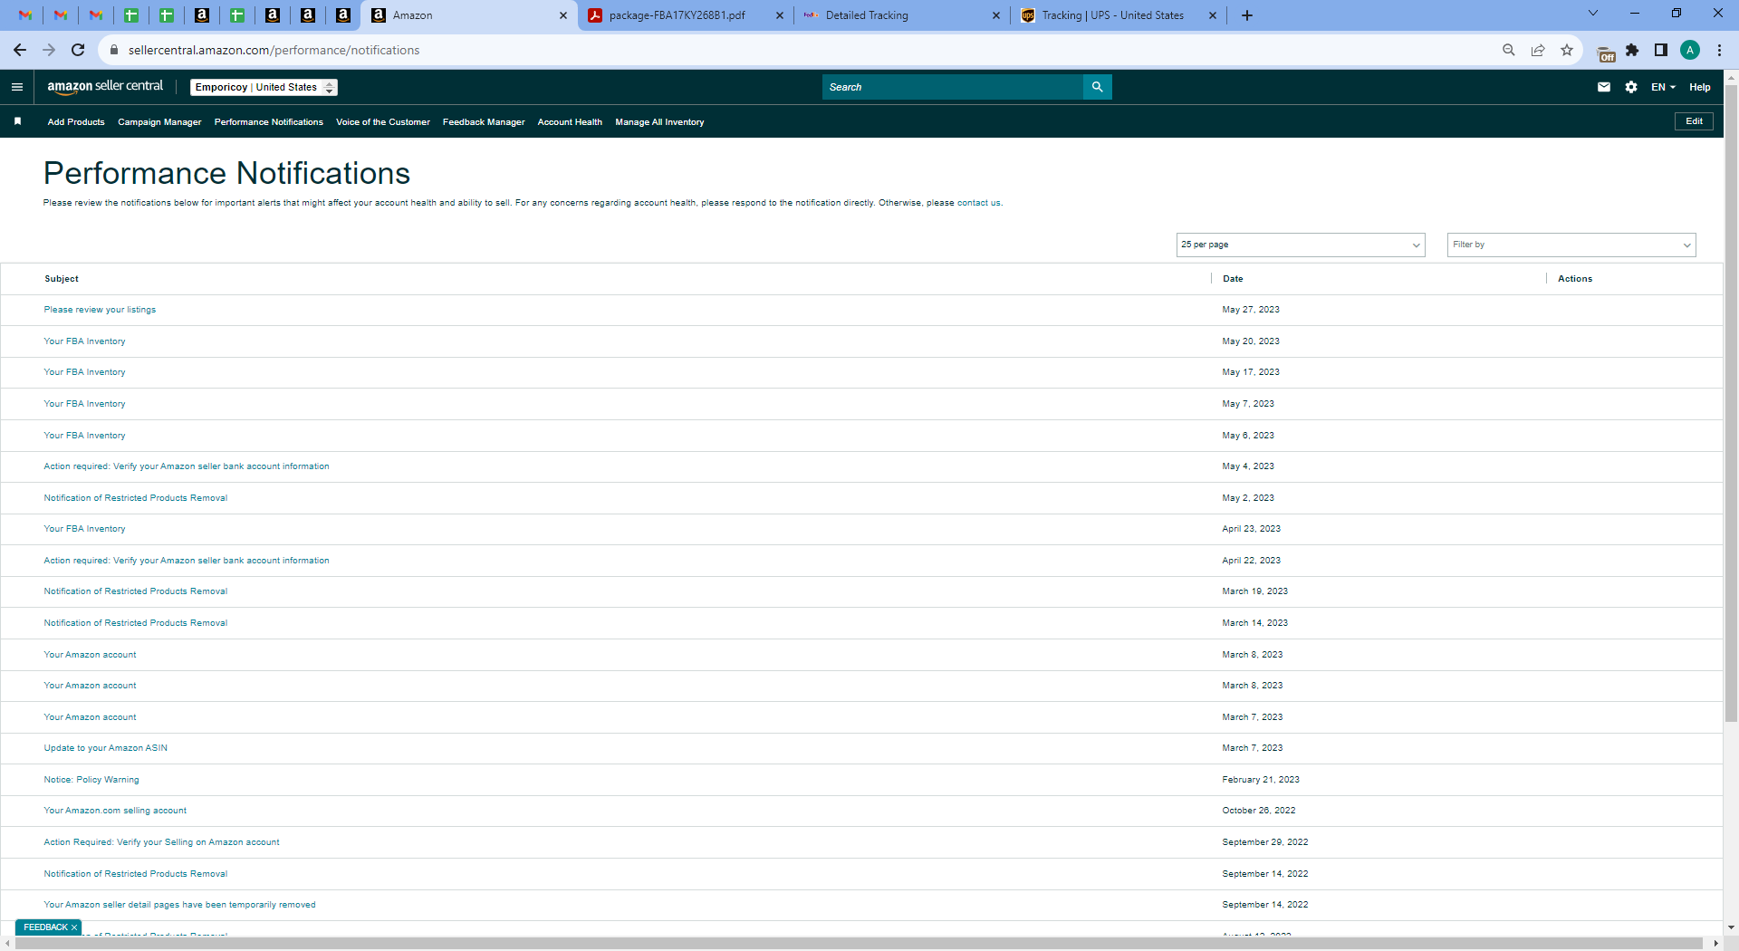Click the vertical page scrollbar
The width and height of the screenshot is (1739, 951).
(1731, 404)
